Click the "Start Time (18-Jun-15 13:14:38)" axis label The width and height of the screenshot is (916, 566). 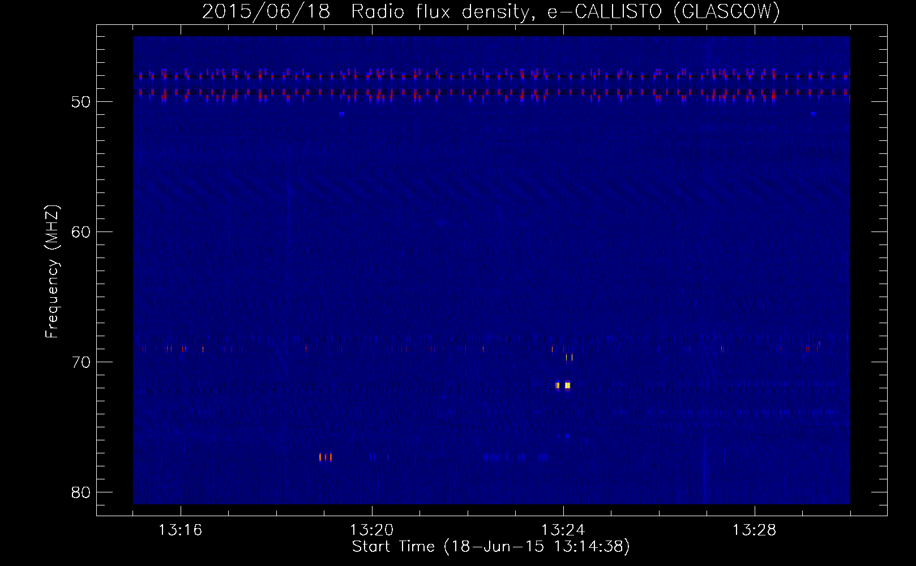point(491,547)
